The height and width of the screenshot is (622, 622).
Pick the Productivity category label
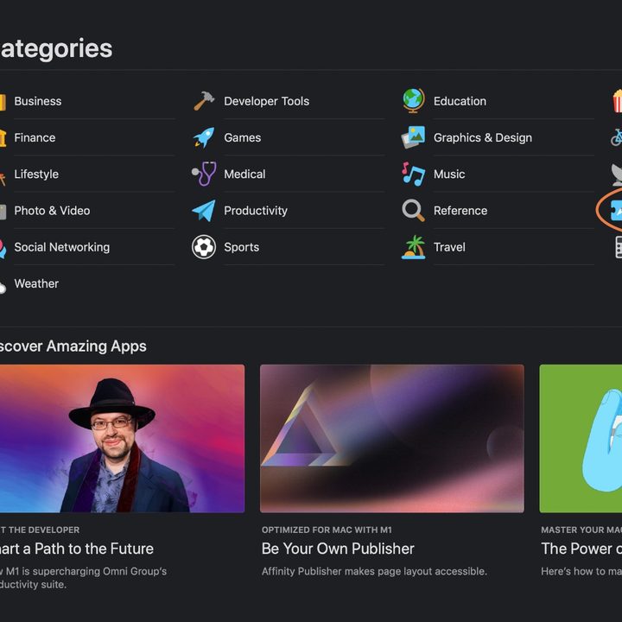pyautogui.click(x=256, y=211)
